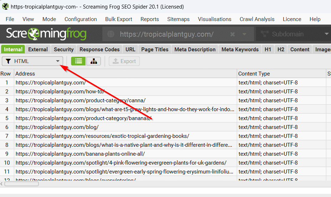Open the Reports menu
This screenshot has height=197, width=331.
coord(150,19)
